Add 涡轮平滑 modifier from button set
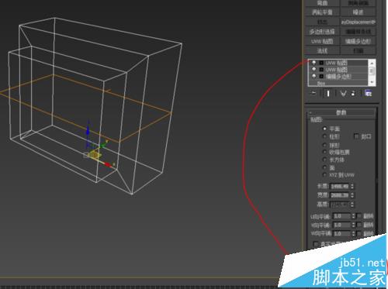Image resolution: width=388 pixels, height=289 pixels. pos(322,12)
